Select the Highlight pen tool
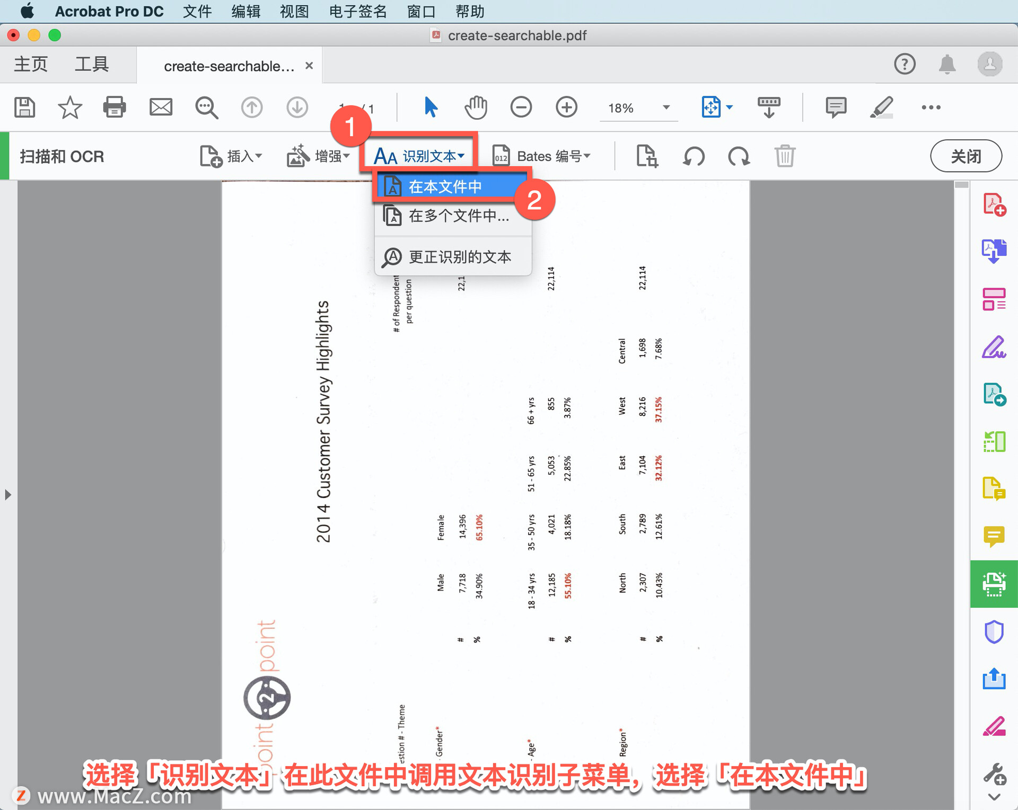1018x810 pixels. tap(881, 108)
